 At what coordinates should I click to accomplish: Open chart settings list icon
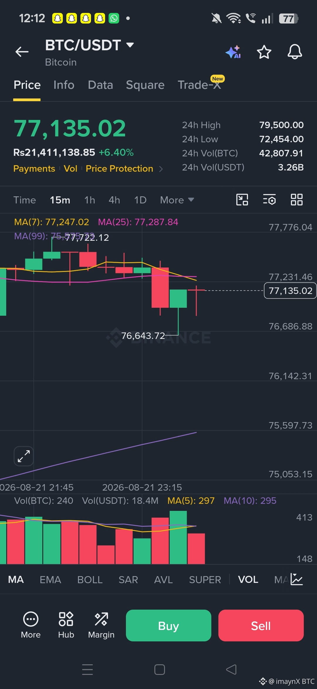(269, 200)
